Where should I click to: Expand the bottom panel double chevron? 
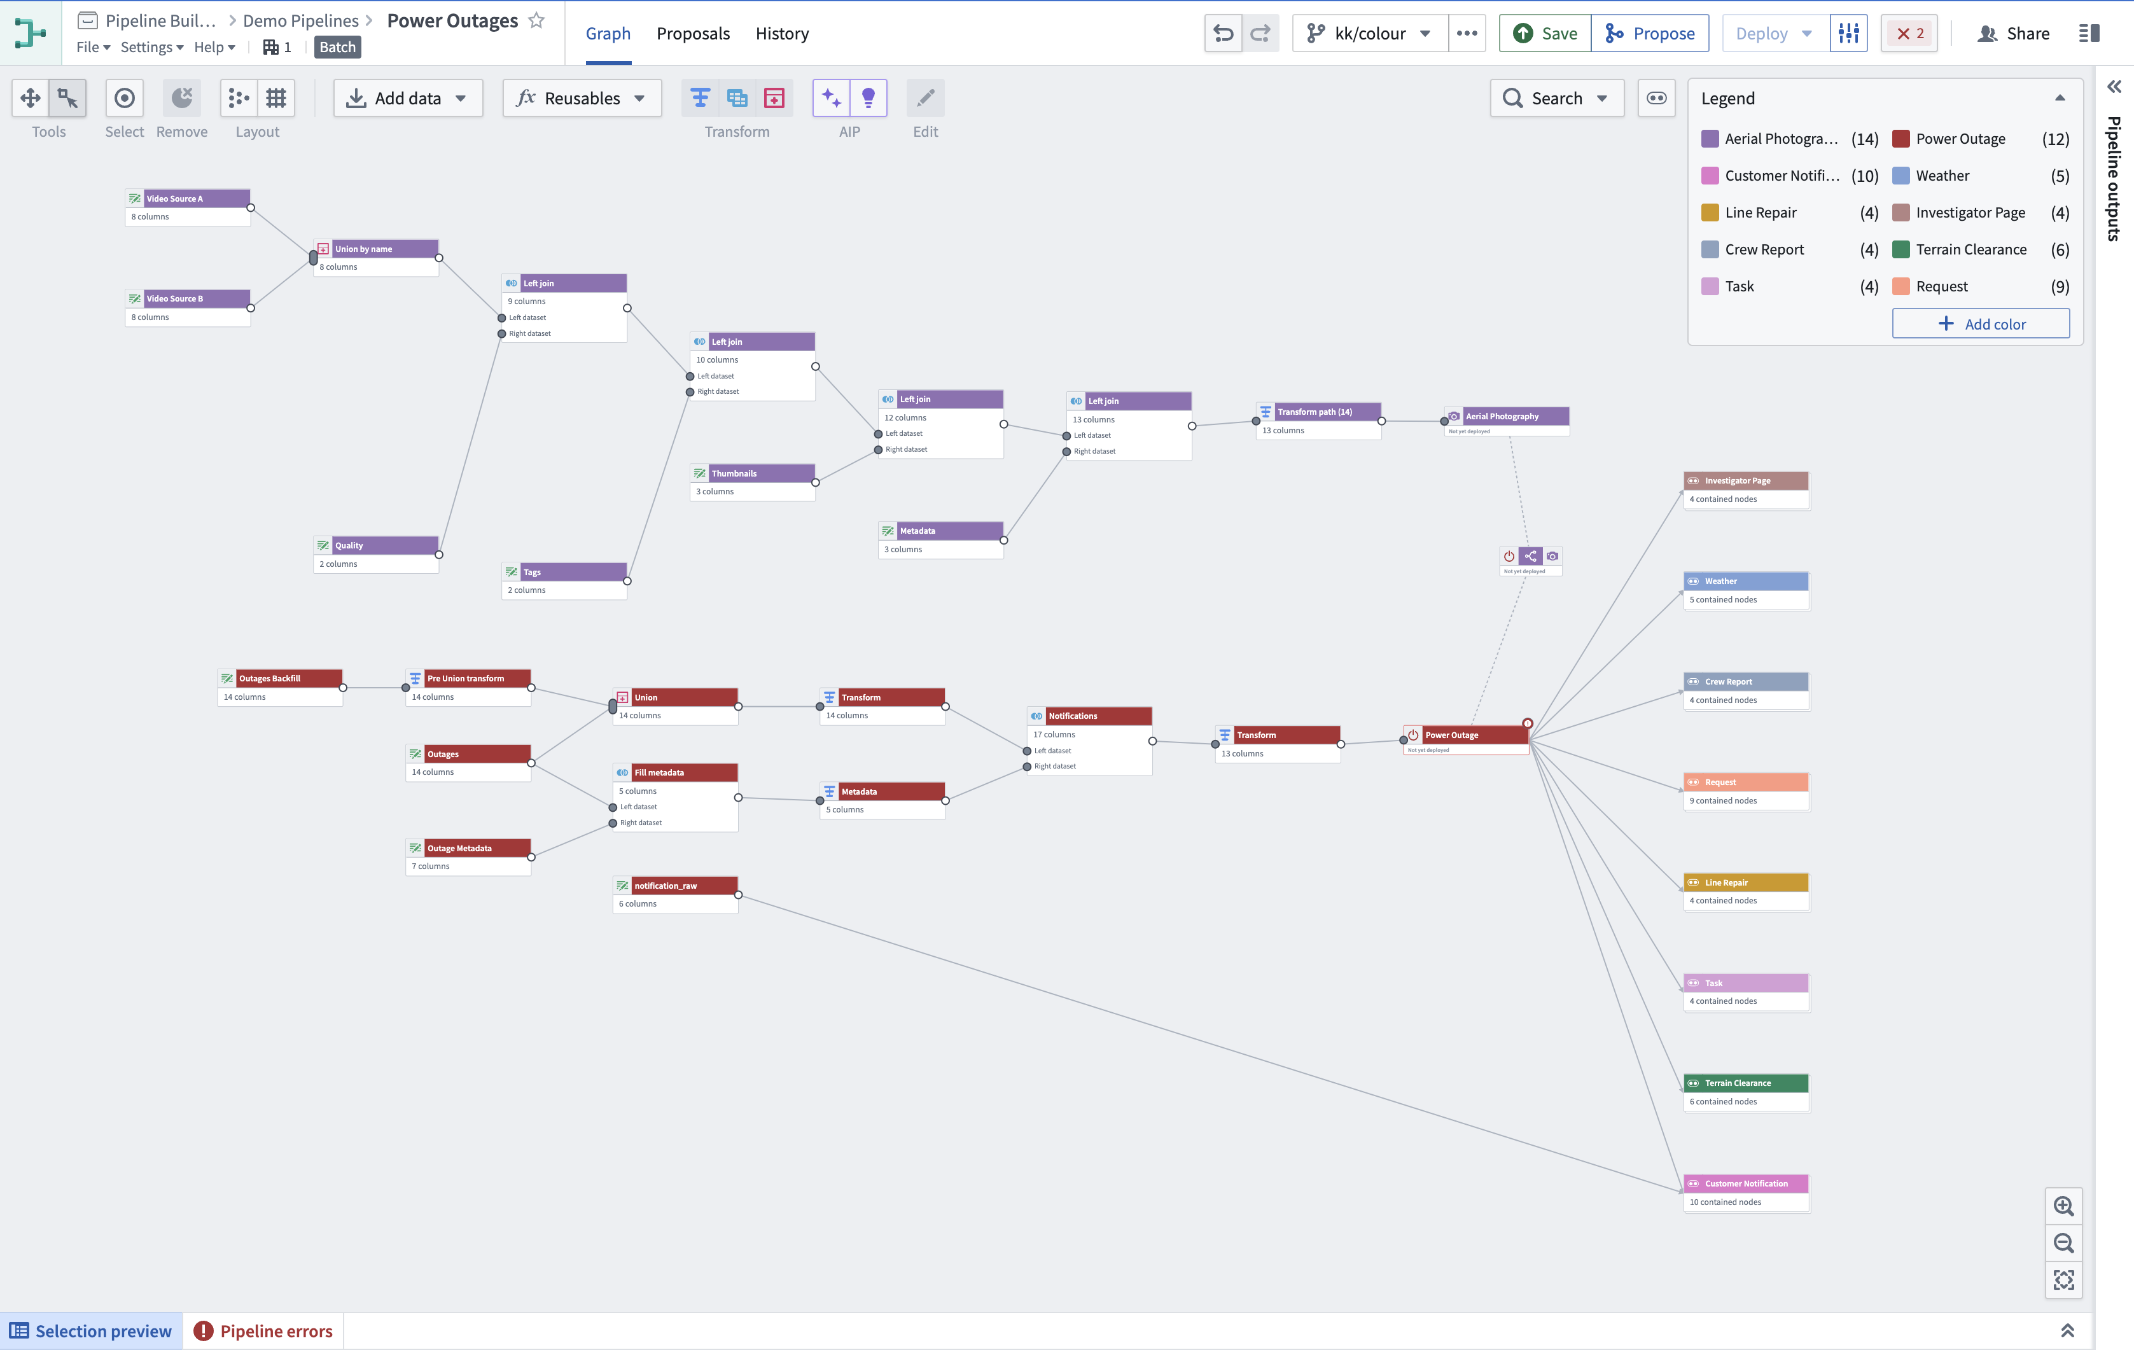pyautogui.click(x=2068, y=1330)
